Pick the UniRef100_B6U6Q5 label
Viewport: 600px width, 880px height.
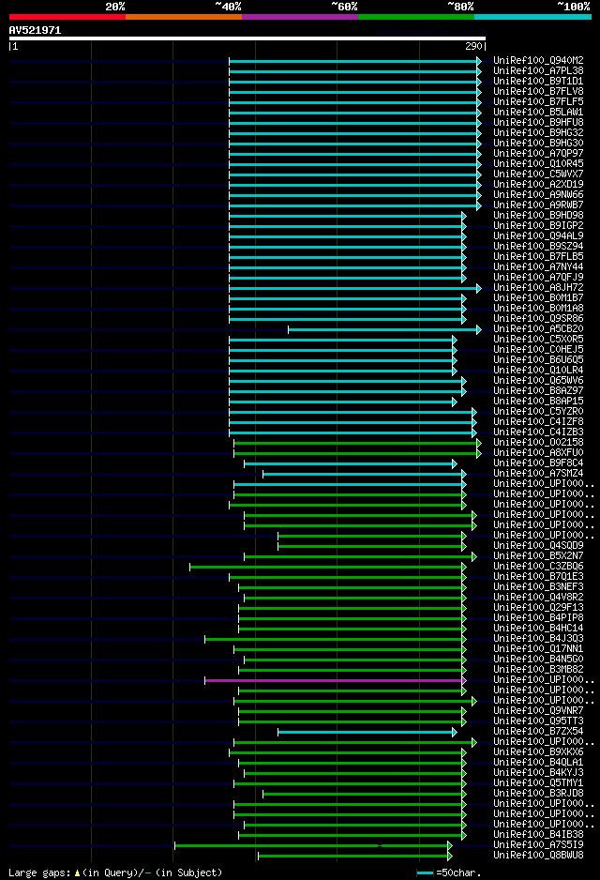coord(538,359)
